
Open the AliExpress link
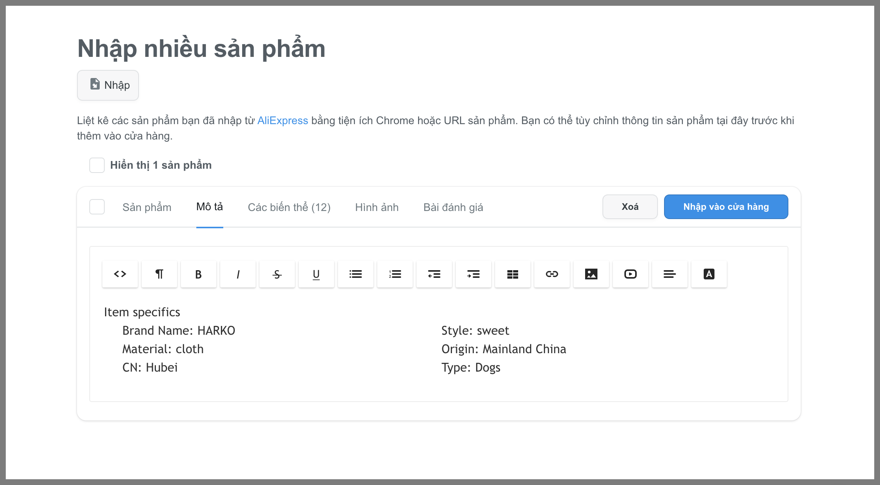point(283,121)
